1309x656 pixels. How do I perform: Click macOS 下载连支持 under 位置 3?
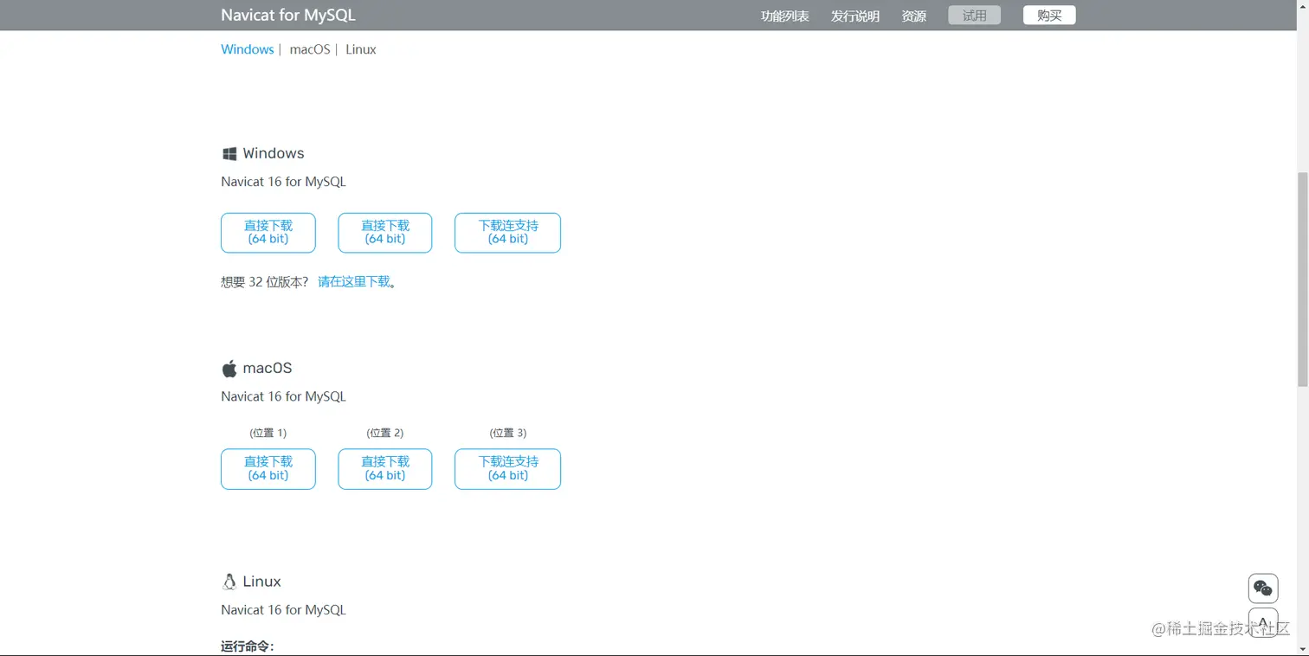pyautogui.click(x=508, y=469)
